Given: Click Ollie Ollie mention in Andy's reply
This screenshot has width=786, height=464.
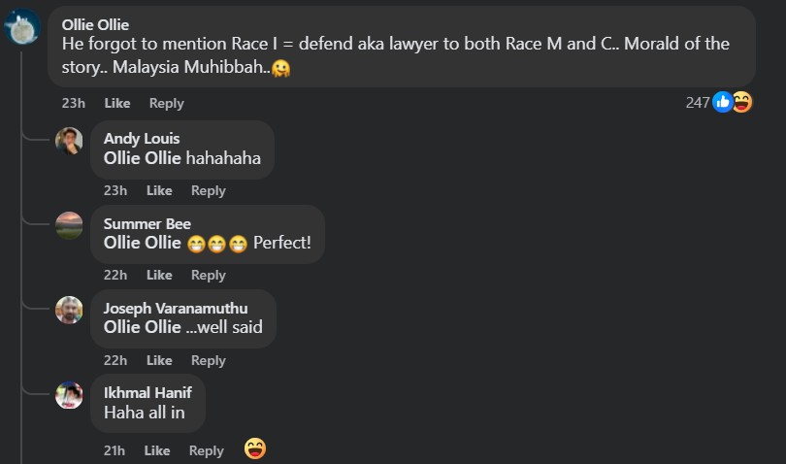Looking at the screenshot, I should point(143,158).
